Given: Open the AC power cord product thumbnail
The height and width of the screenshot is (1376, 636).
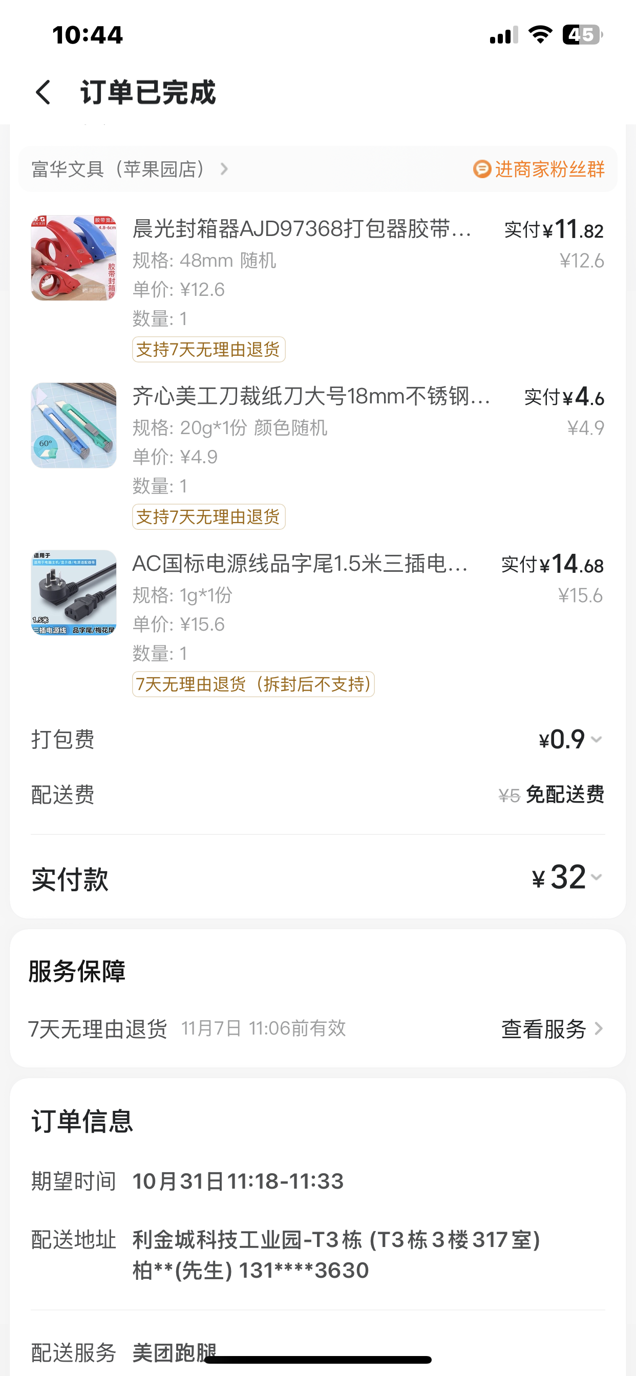Looking at the screenshot, I should [x=74, y=592].
